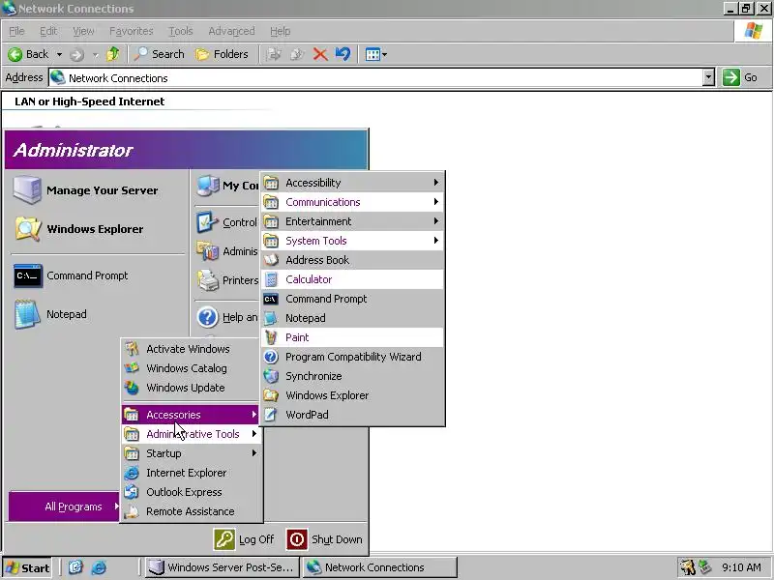The width and height of the screenshot is (774, 580).
Task: Click Command Prompt icon in Start left pane
Action: click(27, 275)
